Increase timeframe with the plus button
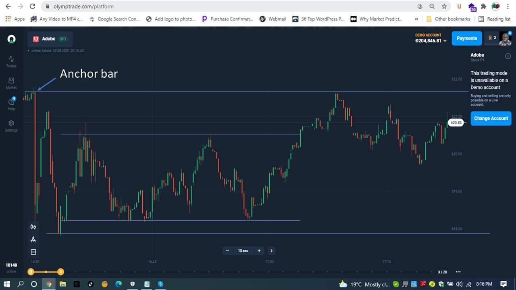Viewport: 516px width, 290px height. click(x=258, y=251)
